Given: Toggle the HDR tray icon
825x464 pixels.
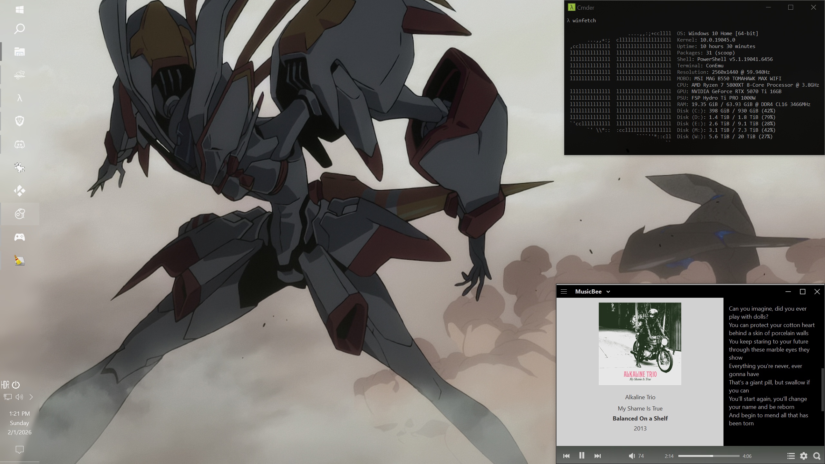Looking at the screenshot, I should pyautogui.click(x=5, y=385).
